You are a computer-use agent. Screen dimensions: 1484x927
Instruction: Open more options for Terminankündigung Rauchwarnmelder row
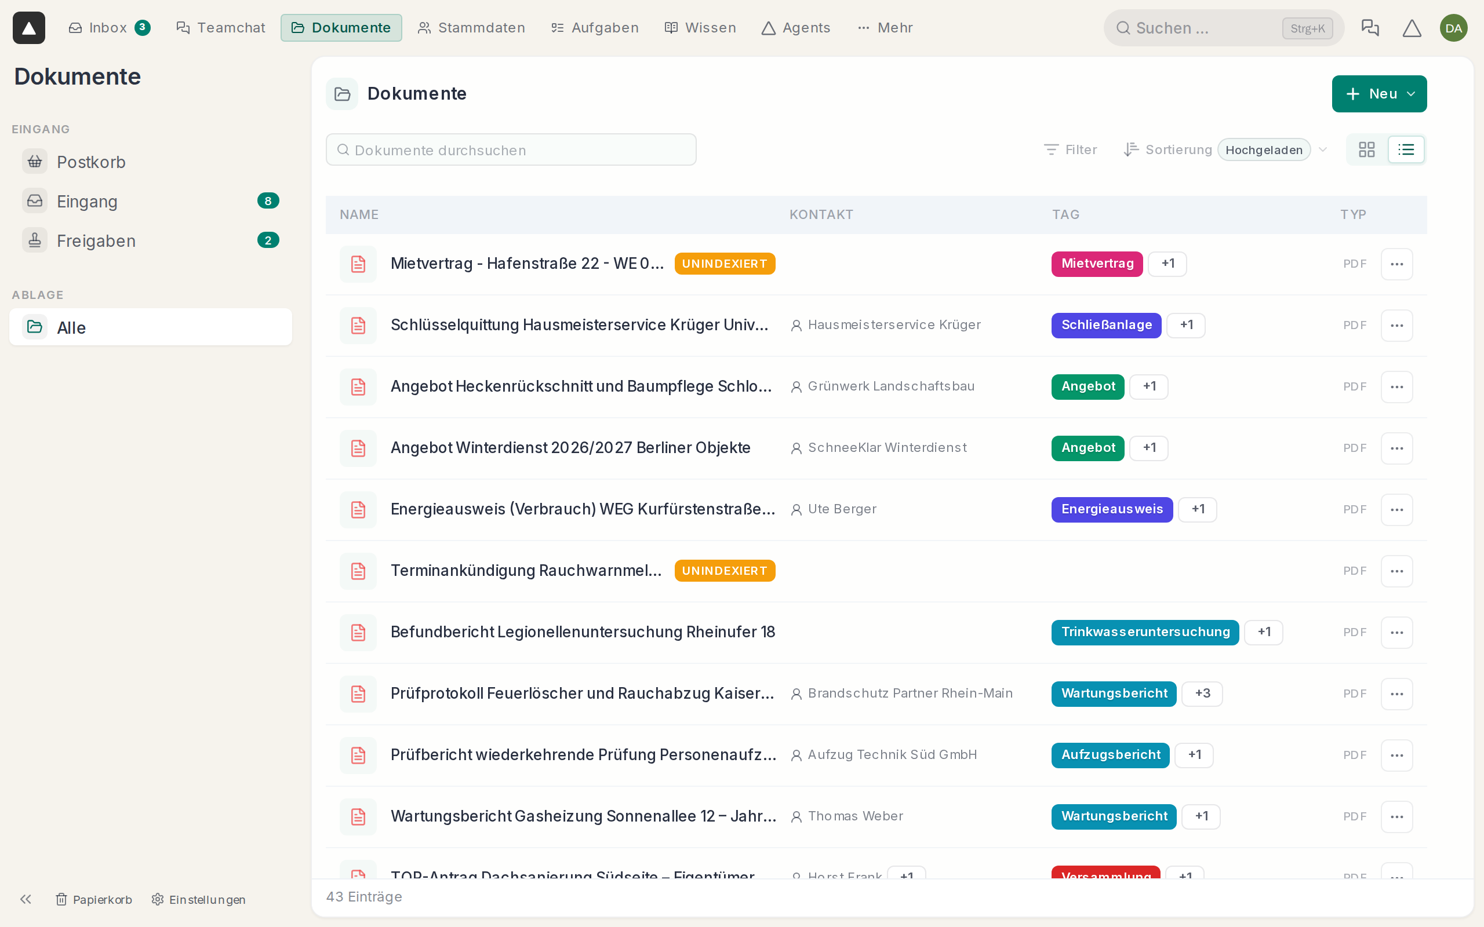point(1397,571)
